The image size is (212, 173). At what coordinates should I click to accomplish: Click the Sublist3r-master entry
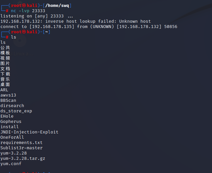(21, 148)
